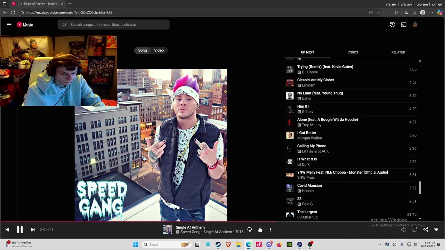Click the Trying (Remix) album thumbnail
The width and height of the screenshot is (445, 250).
coord(290,69)
